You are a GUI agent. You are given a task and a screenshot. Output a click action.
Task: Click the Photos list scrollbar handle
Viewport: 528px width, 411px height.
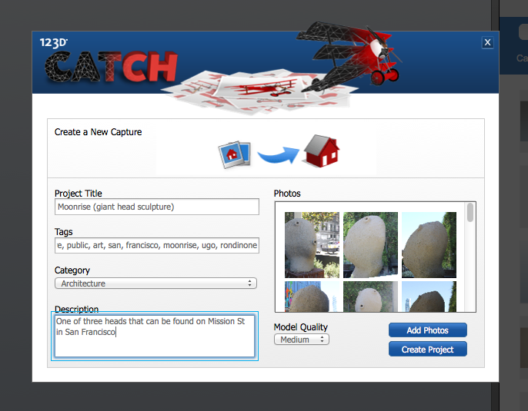470,212
